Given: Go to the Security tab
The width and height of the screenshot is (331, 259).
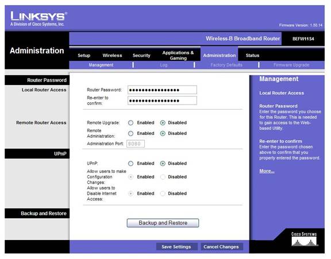Looking at the screenshot, I should (x=141, y=56).
